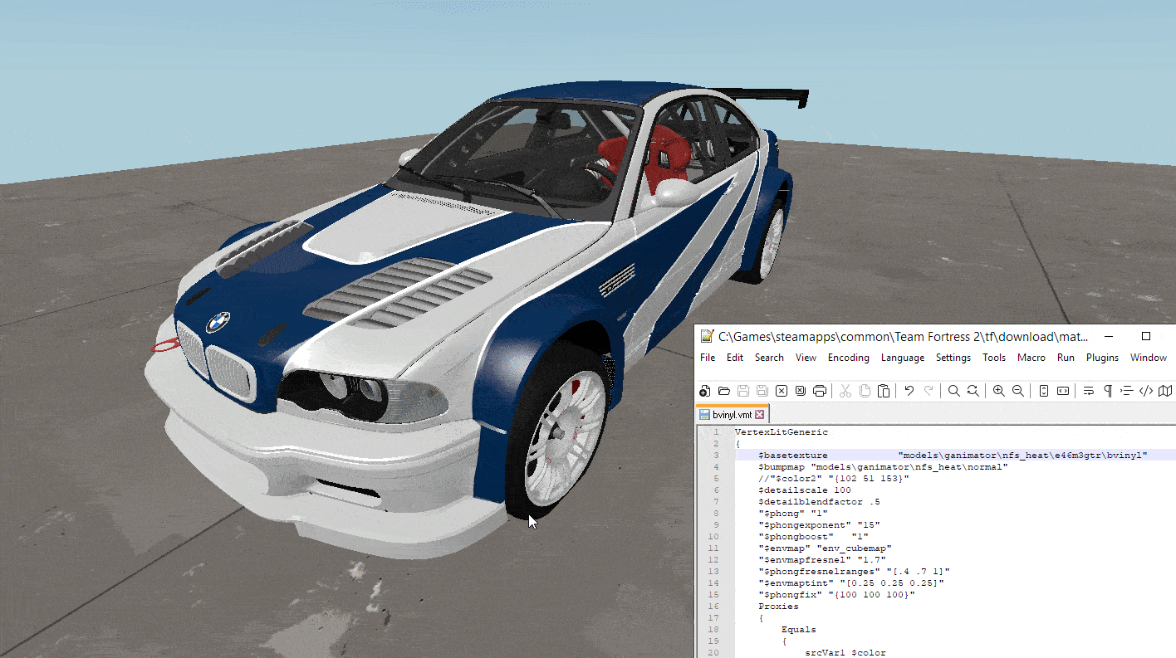Open the Language menu
The height and width of the screenshot is (658, 1176).
[903, 358]
